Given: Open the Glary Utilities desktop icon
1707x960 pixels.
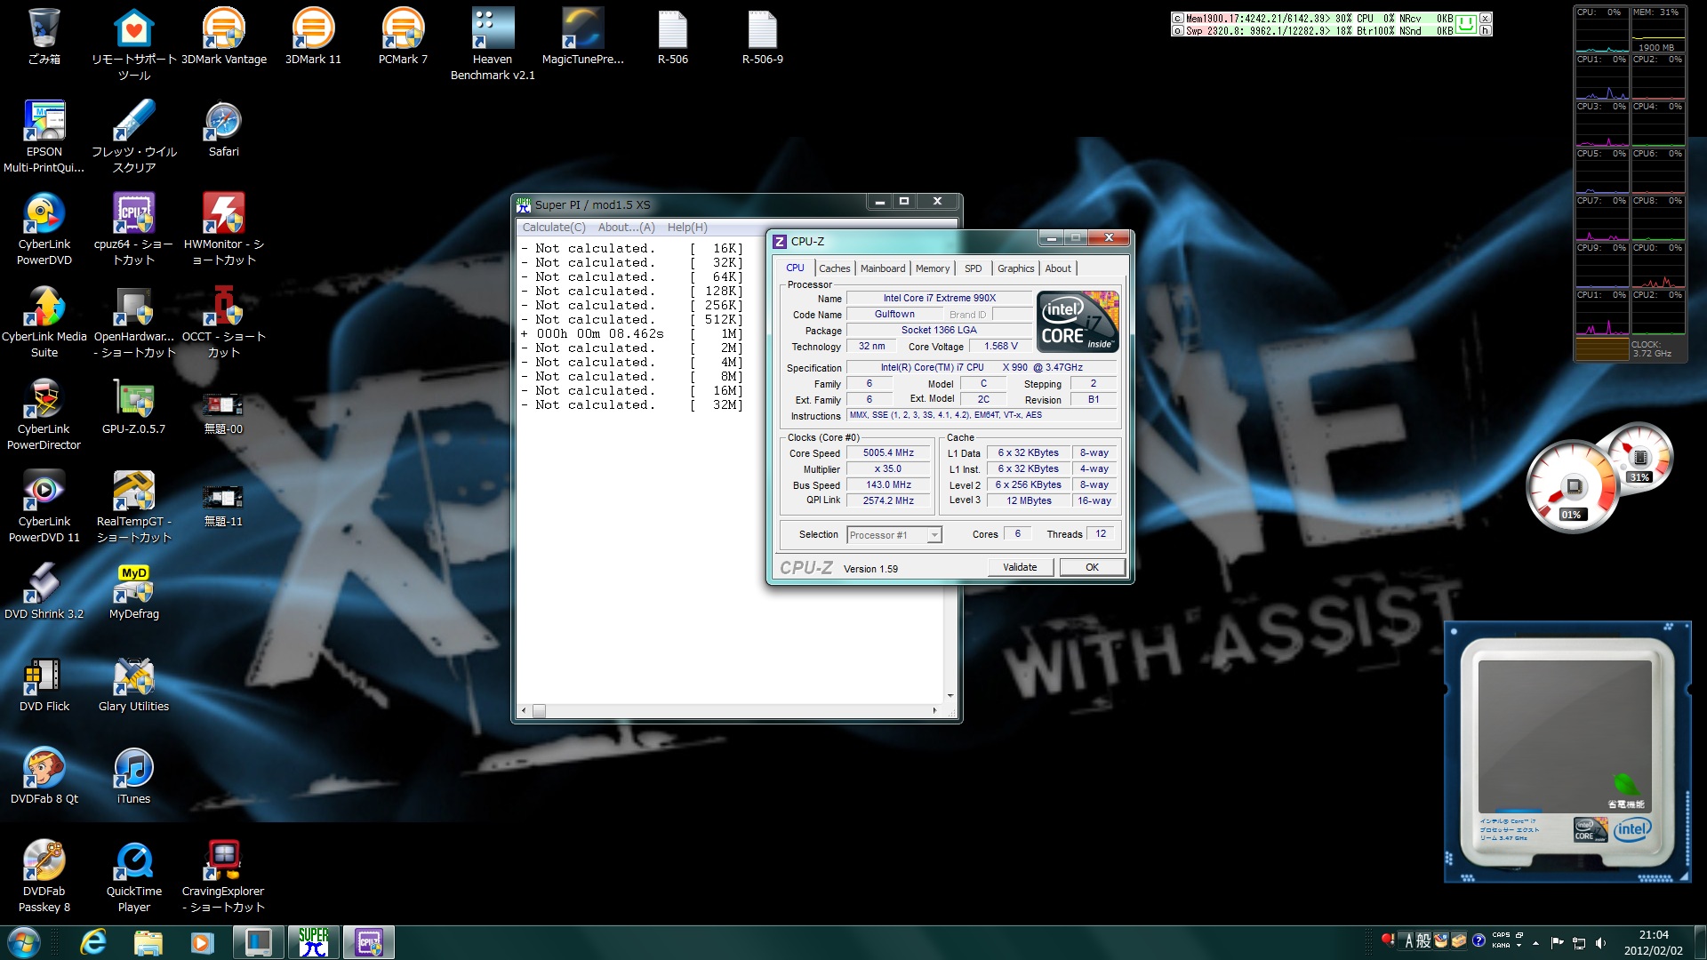Looking at the screenshot, I should [x=134, y=677].
